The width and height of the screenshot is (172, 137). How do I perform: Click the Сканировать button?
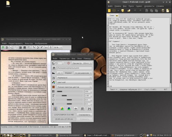pyautogui.click(x=85, y=115)
